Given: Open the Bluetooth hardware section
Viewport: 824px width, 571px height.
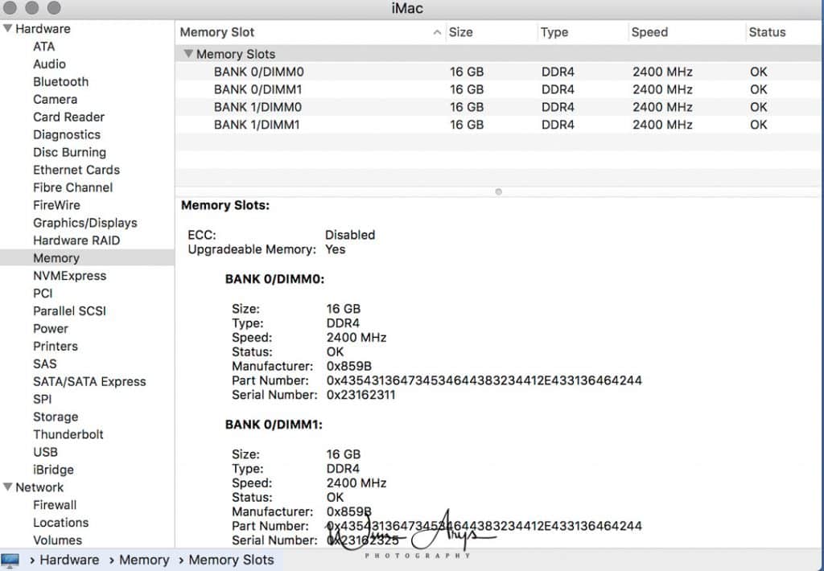Looking at the screenshot, I should 60,81.
